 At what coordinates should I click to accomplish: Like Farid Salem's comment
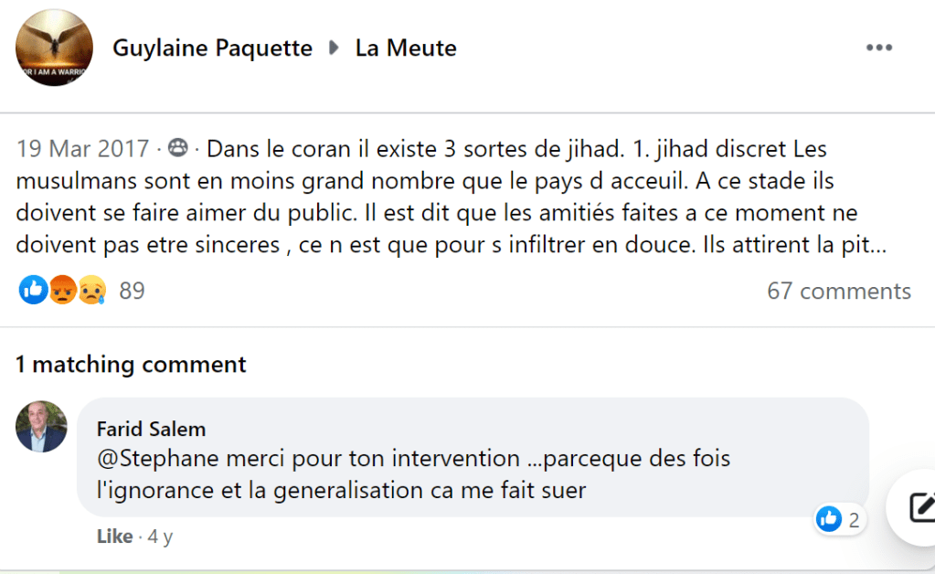(x=114, y=537)
